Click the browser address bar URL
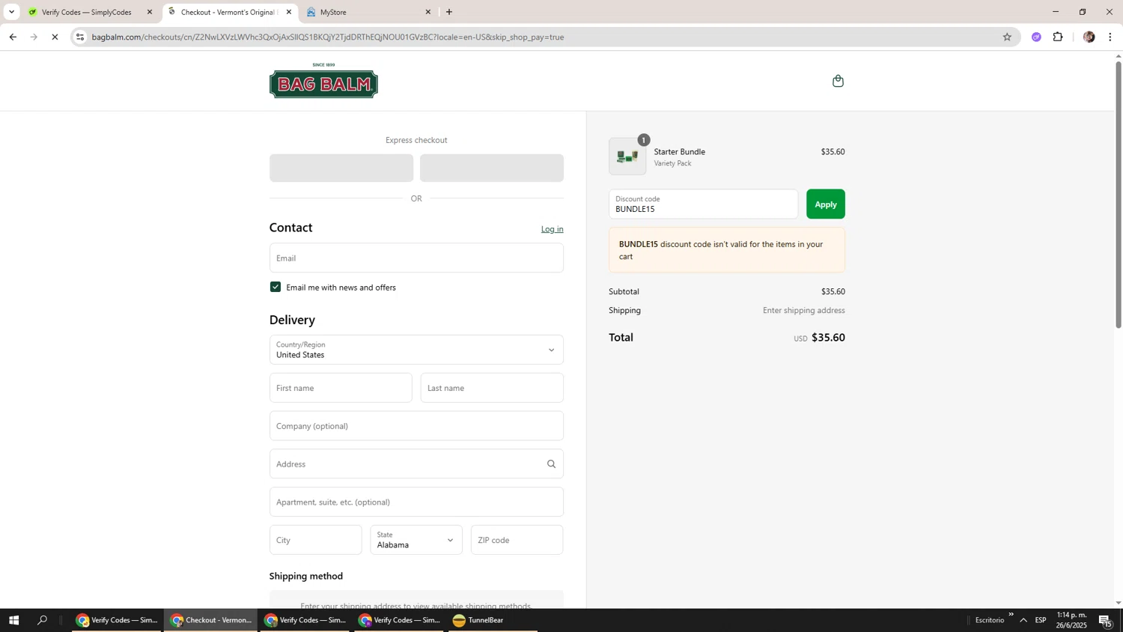The image size is (1123, 632). pyautogui.click(x=328, y=37)
